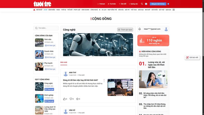
Task: Open the Cần biết link
Action: [x=123, y=4]
